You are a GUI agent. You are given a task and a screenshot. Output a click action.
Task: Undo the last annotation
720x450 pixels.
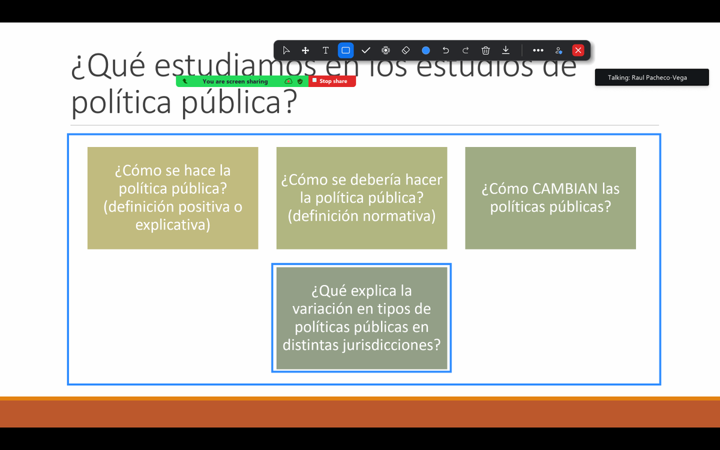[445, 50]
